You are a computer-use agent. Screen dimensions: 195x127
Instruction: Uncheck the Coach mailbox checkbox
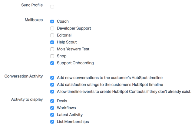(x=52, y=21)
